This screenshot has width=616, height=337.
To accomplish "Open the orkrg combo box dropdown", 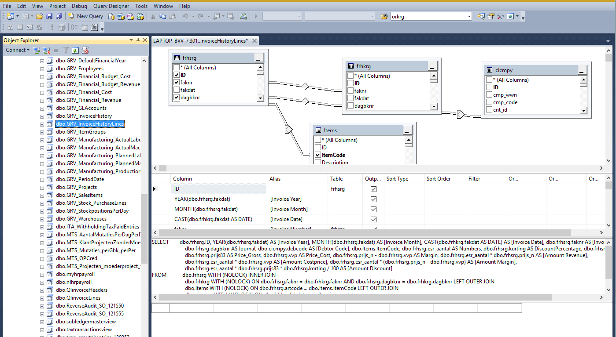I will point(469,16).
